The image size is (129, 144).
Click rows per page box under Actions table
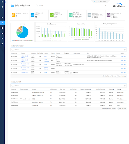point(117,76)
